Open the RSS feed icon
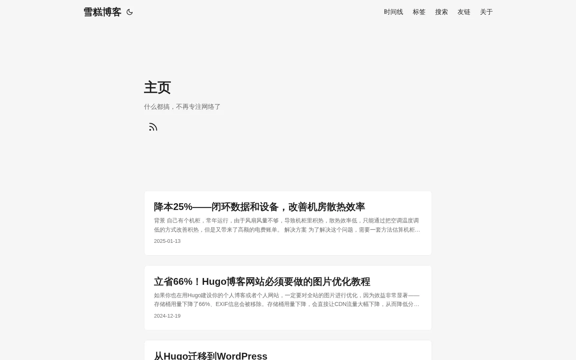The height and width of the screenshot is (360, 576). pyautogui.click(x=153, y=127)
